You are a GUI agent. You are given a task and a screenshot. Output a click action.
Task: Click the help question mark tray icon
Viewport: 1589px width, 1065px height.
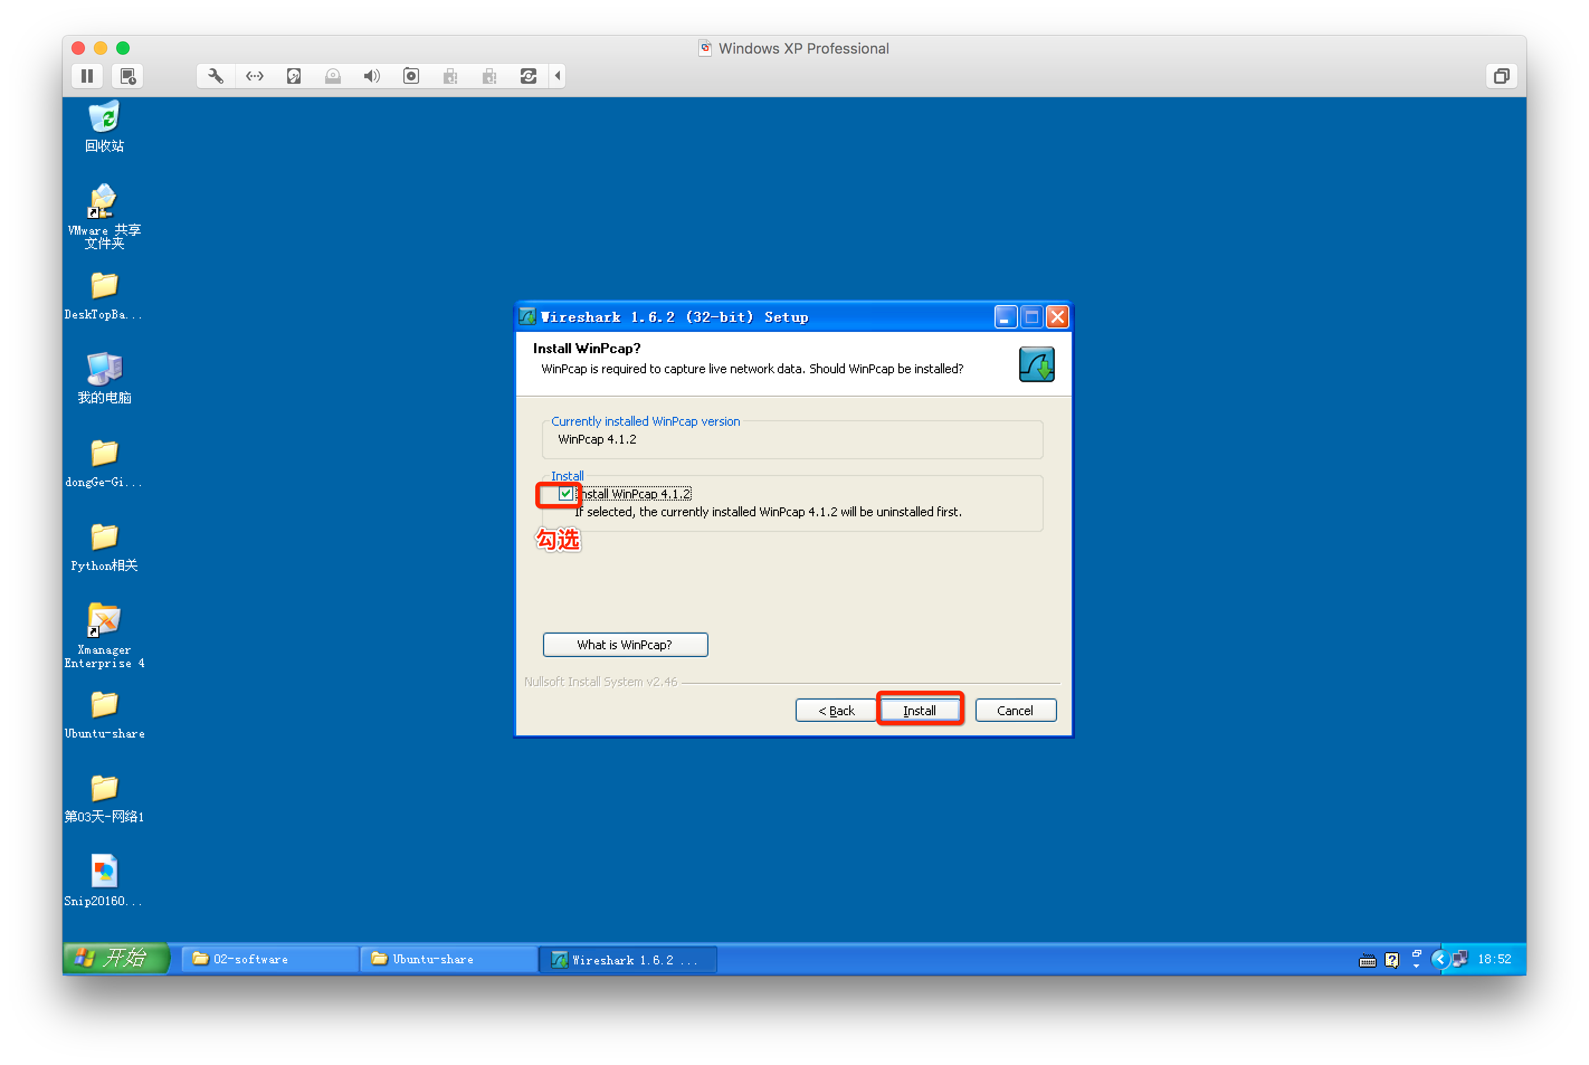pos(1392,960)
